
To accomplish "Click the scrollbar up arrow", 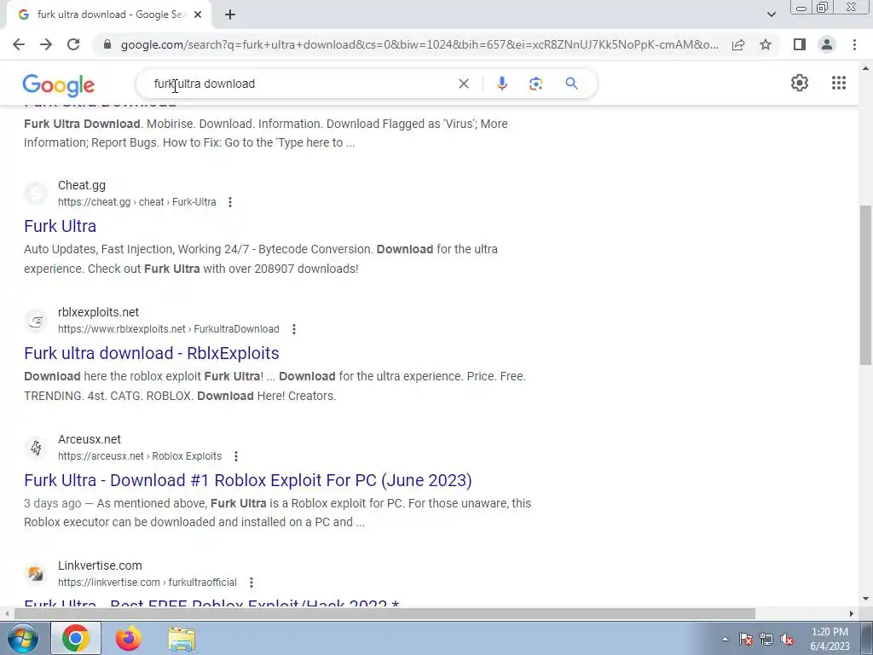I will 865,68.
